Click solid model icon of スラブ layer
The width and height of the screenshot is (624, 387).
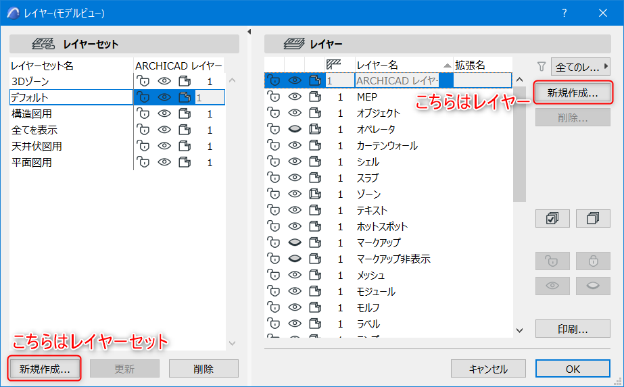pyautogui.click(x=315, y=178)
